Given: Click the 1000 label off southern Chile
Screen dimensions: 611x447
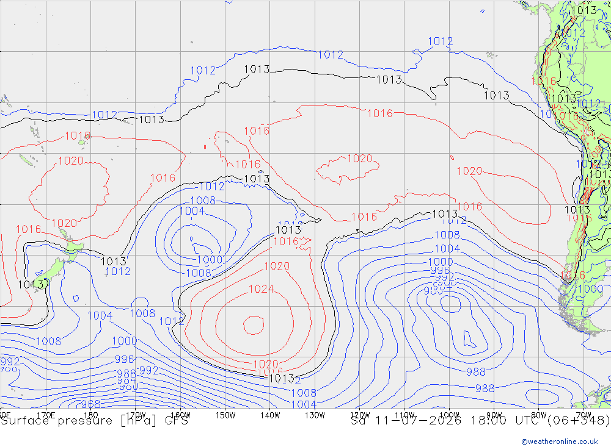Looking at the screenshot, I should [x=590, y=289].
